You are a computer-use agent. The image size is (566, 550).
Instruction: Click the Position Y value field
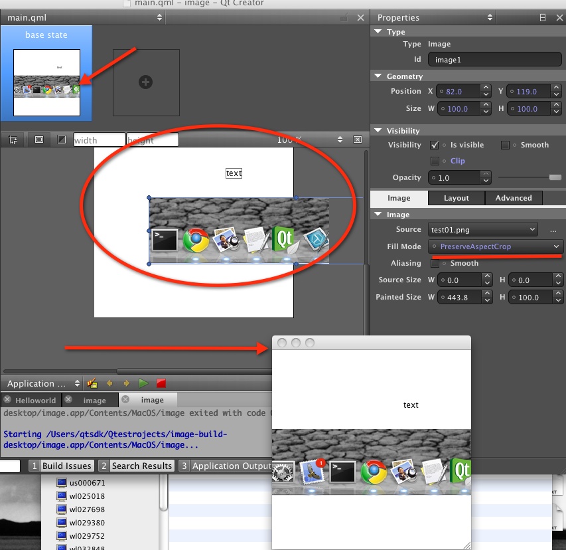[529, 92]
